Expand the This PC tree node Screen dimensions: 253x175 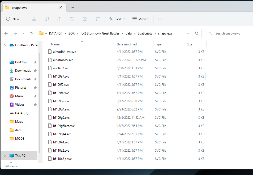coord(5,156)
